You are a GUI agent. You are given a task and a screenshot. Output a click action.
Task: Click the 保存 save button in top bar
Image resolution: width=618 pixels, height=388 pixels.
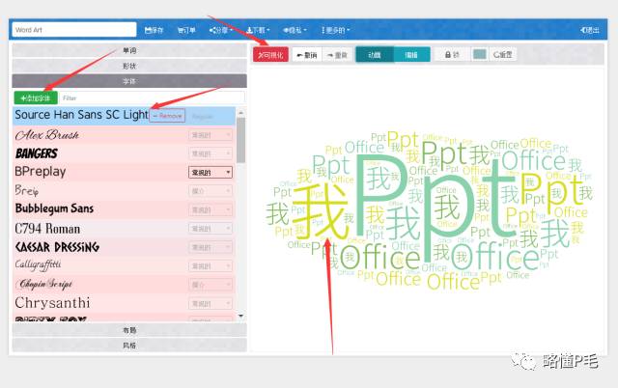pos(154,30)
